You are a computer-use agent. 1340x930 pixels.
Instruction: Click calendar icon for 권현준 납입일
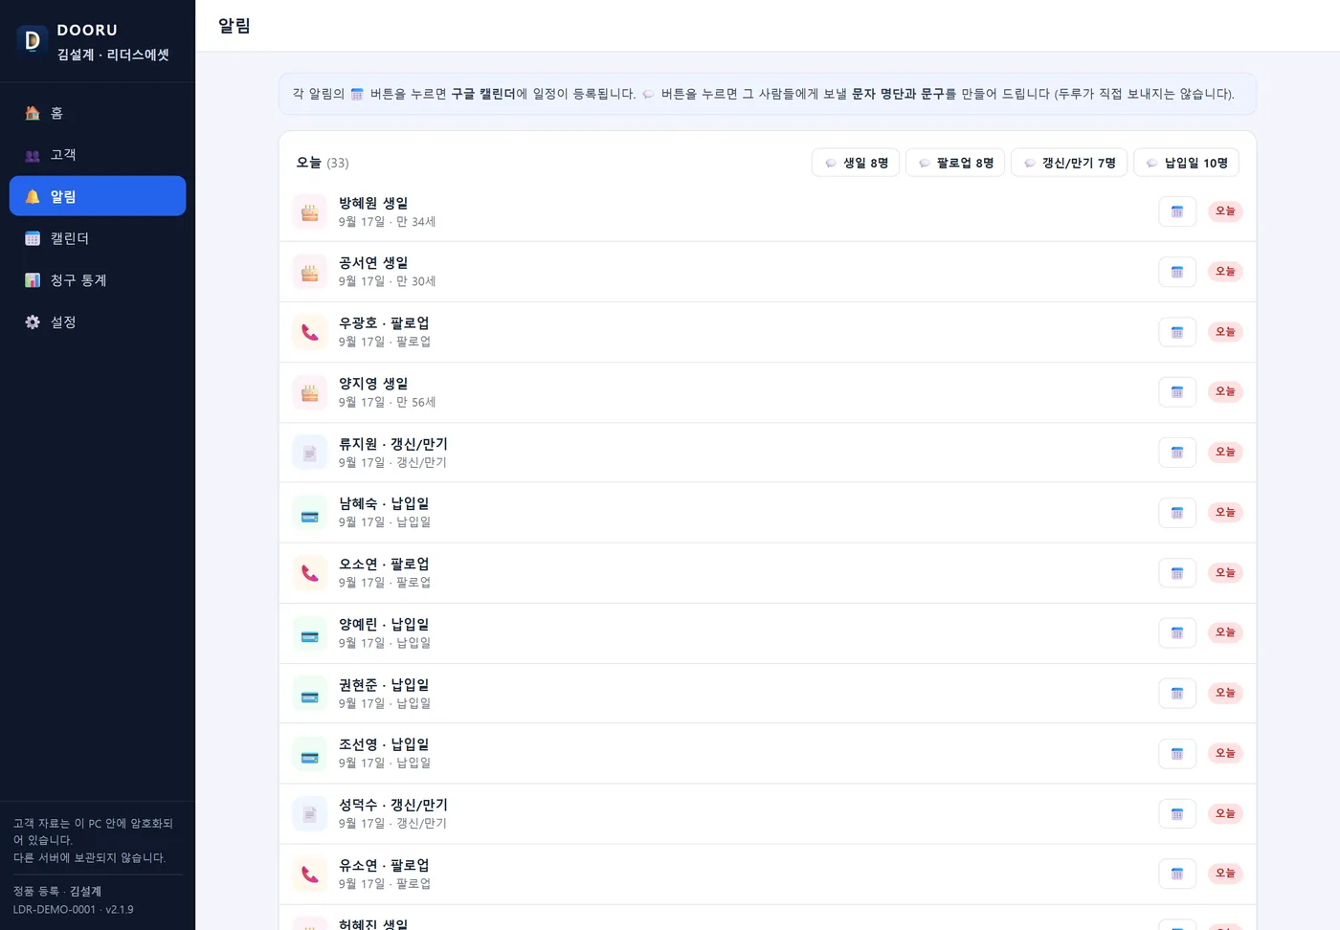coord(1177,694)
